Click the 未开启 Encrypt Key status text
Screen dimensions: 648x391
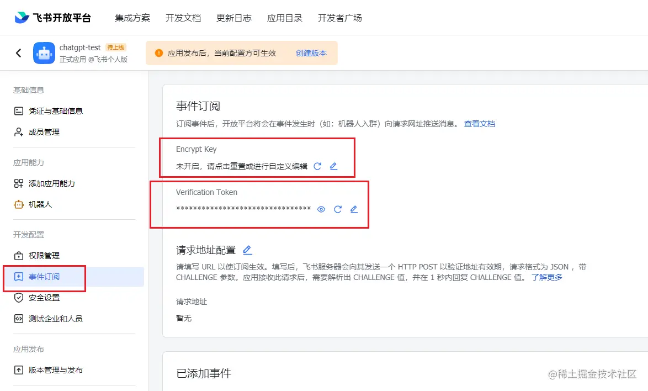coord(242,166)
